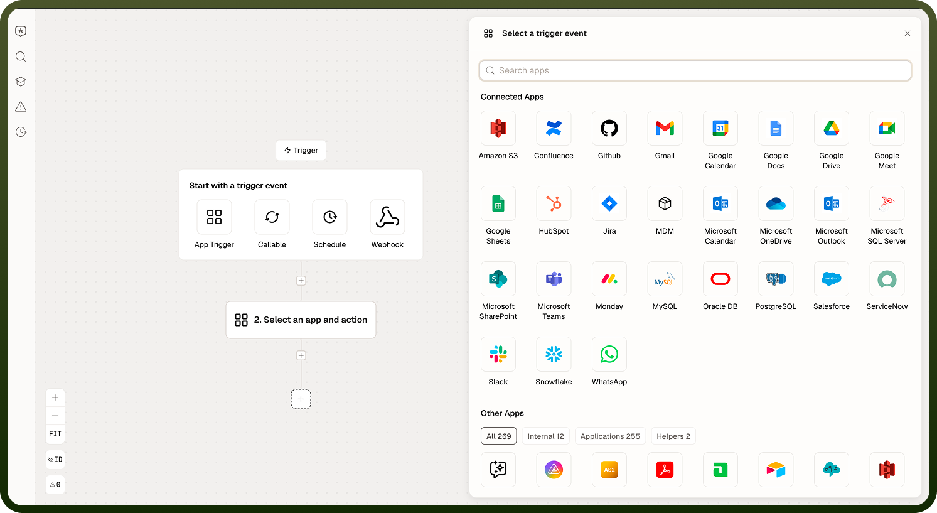
Task: Switch to the Internal 12 tab
Action: click(546, 436)
